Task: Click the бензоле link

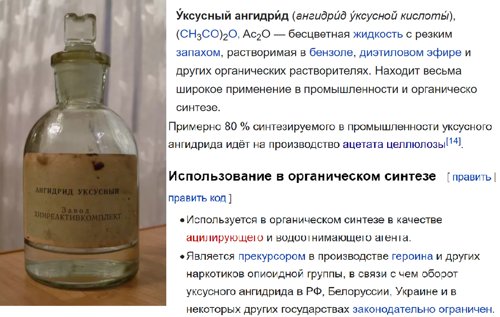Action: [331, 52]
